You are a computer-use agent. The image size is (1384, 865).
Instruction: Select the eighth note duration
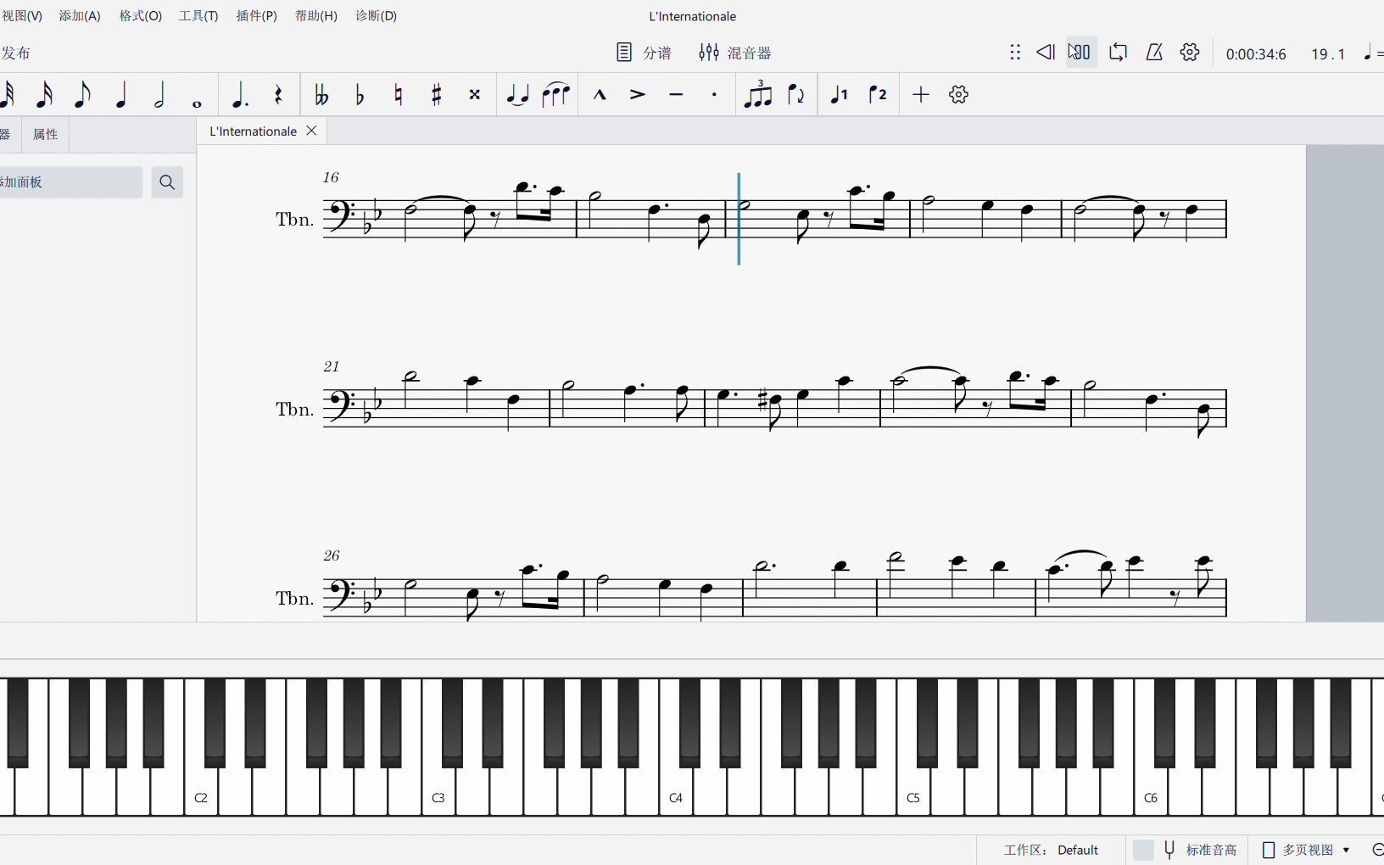(x=82, y=94)
